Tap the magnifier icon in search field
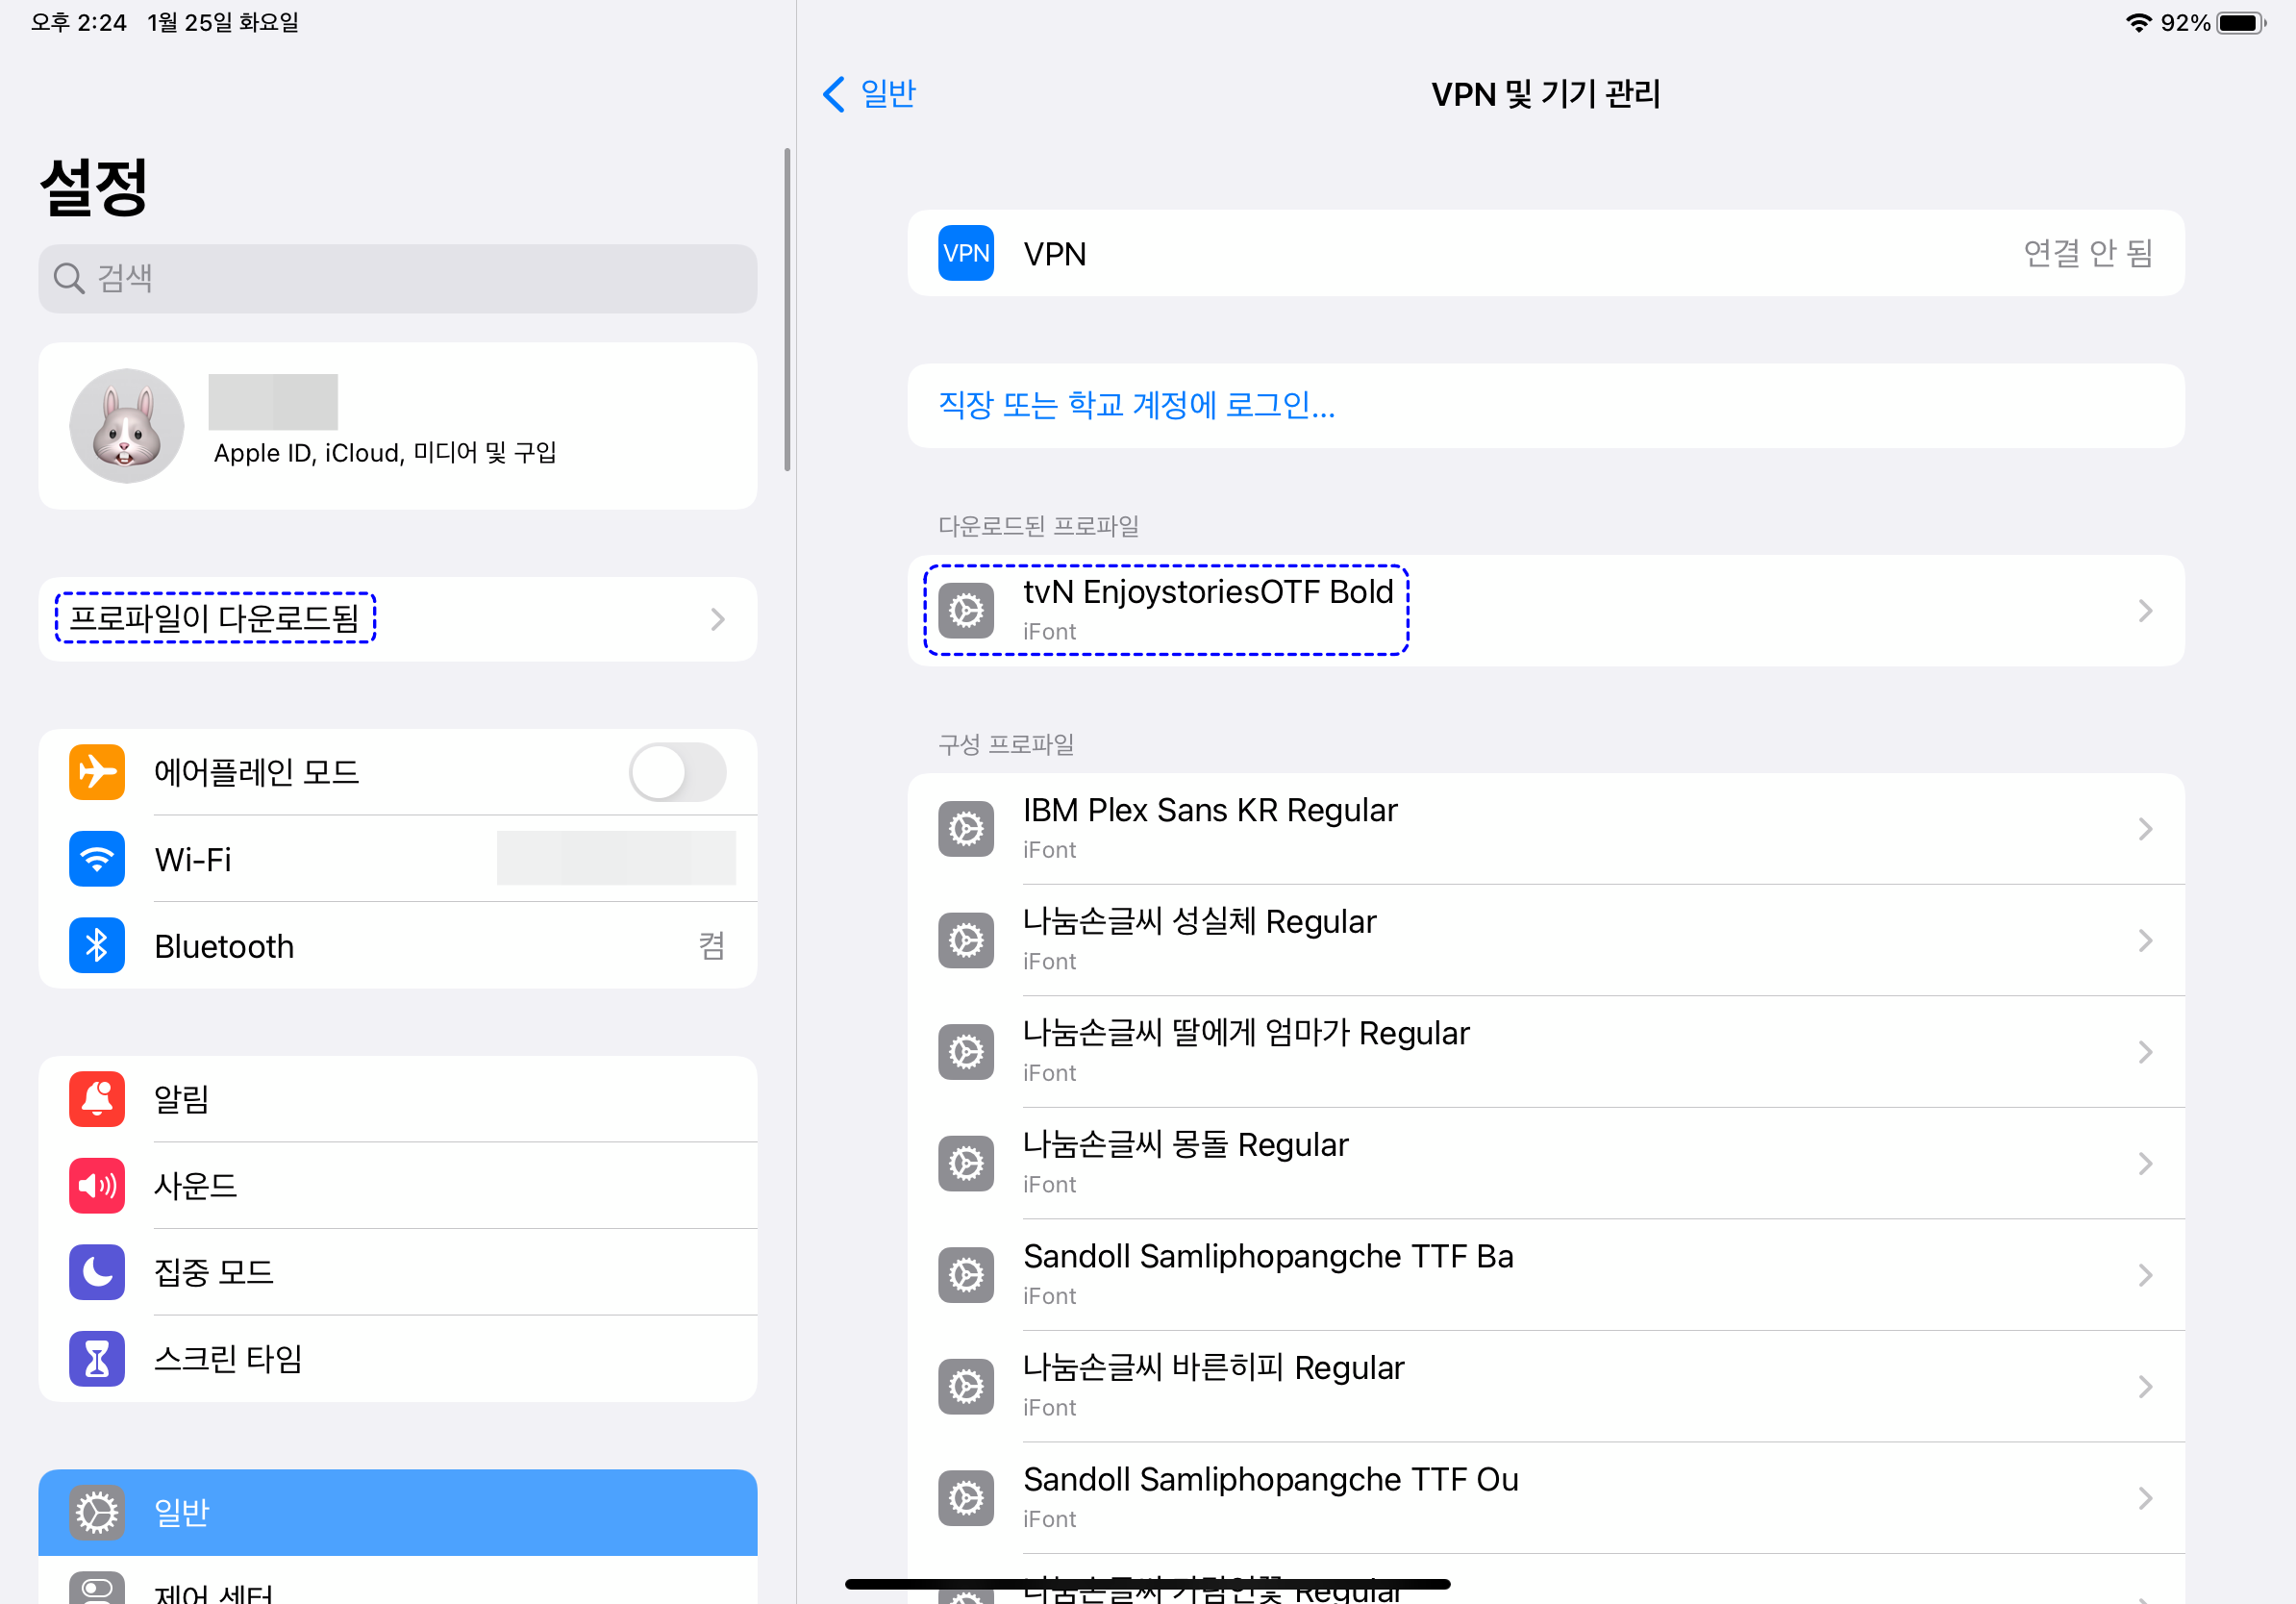The image size is (2296, 1604). click(x=69, y=278)
